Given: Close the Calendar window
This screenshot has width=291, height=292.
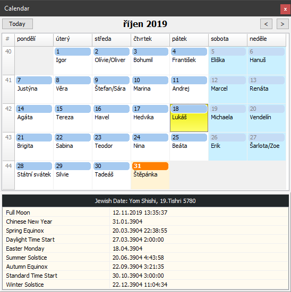Looking at the screenshot, I should tap(285, 9).
